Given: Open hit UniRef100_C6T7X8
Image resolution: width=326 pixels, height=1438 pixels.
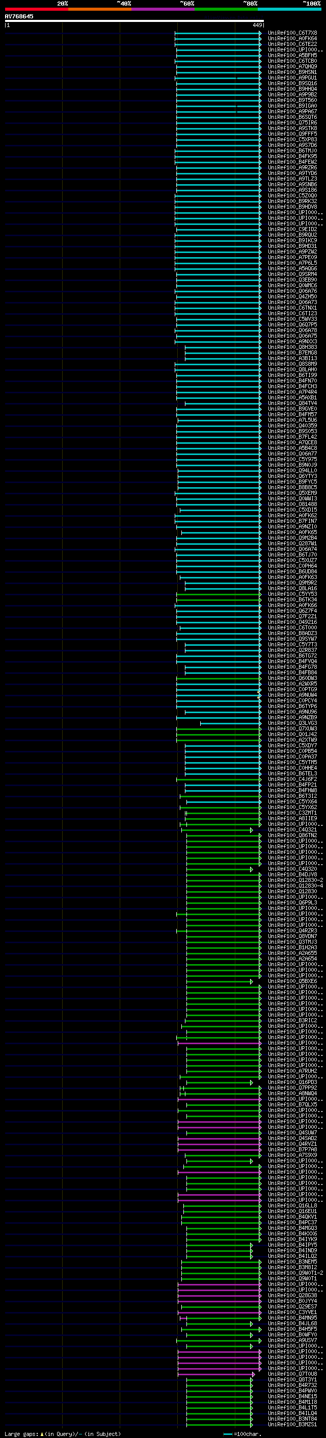Looking at the screenshot, I should pyautogui.click(x=292, y=33).
